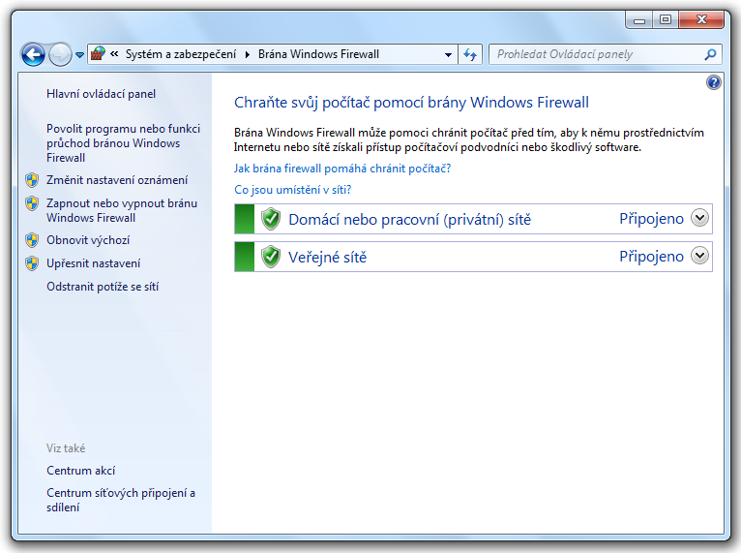Expand the Veřejné sítě section chevron

click(699, 256)
